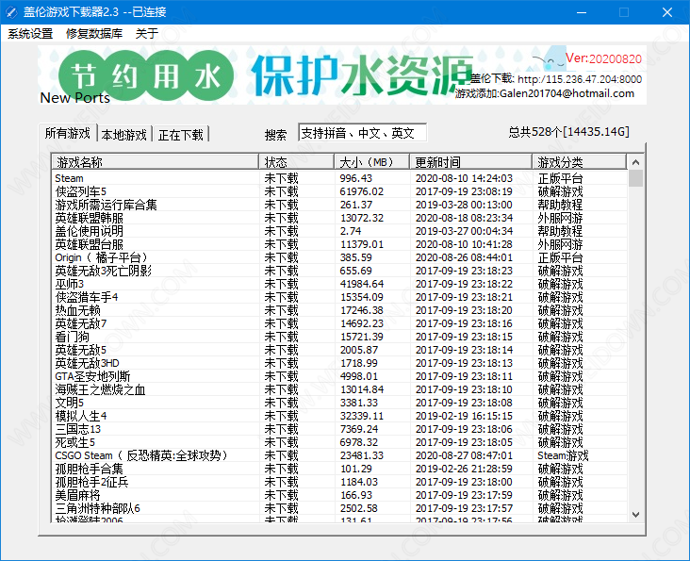
Task: Select the 孤胆枪手2征兵 row
Action: pyautogui.click(x=338, y=482)
